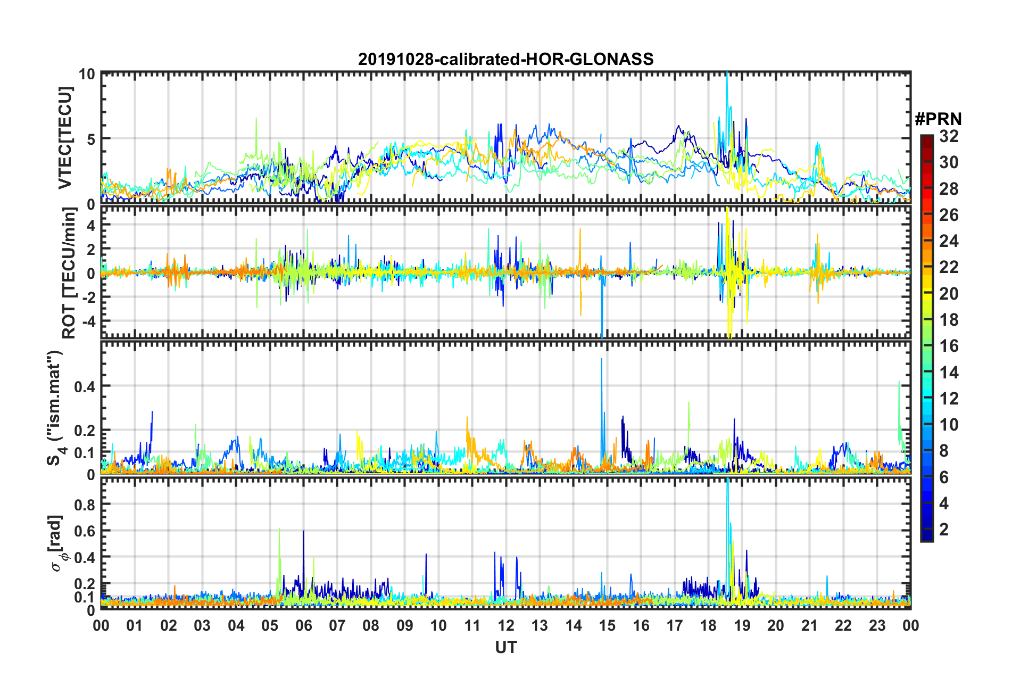
Task: Click the plot title "20191028-calibrated-HOR-GLONASS"
Action: click(505, 59)
